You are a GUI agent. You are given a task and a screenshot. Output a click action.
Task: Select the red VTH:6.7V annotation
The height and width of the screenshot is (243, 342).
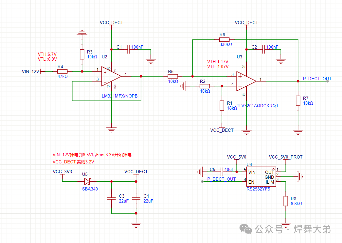click(x=47, y=54)
